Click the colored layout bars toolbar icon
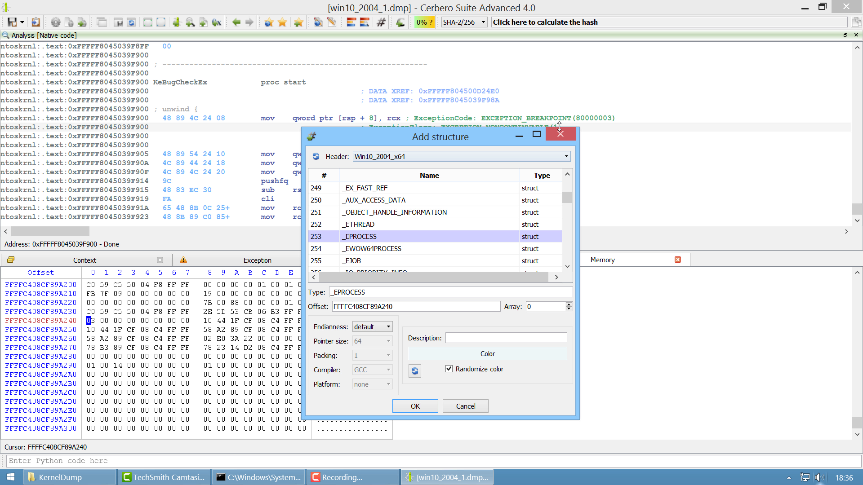The height and width of the screenshot is (485, 863). 351,22
